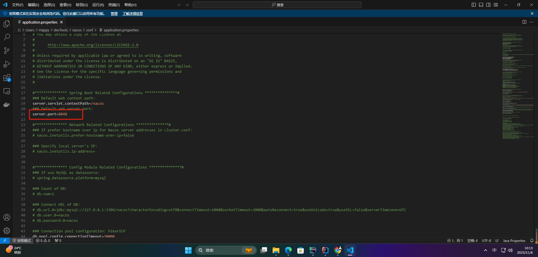Select the application.properties editor tab
538x257 pixels.
click(x=40, y=22)
